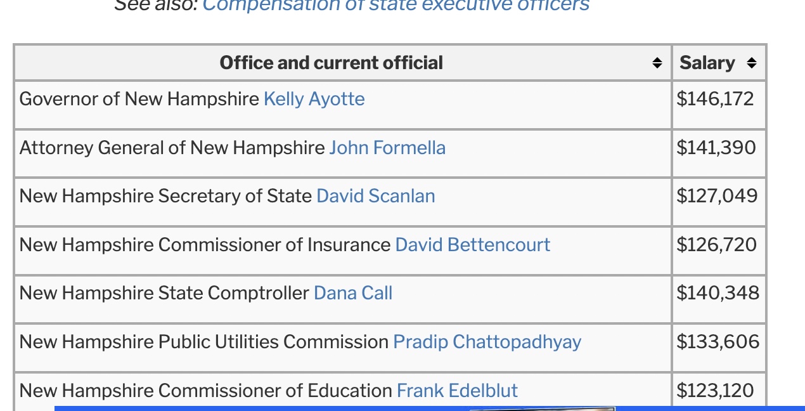Open the Dana Call link

point(353,293)
